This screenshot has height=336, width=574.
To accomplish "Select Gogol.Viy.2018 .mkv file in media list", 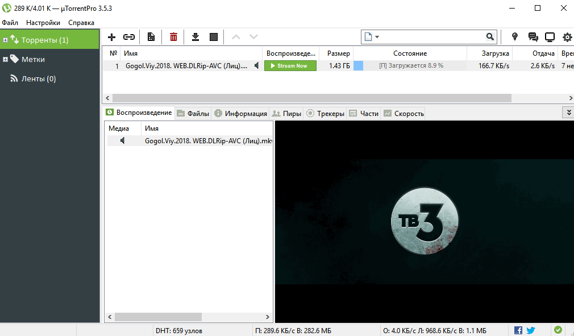I will tap(209, 141).
